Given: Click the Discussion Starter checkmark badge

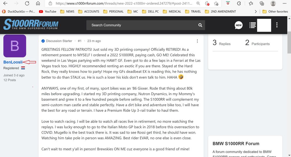Looking at the screenshot, I should coord(43,41).
